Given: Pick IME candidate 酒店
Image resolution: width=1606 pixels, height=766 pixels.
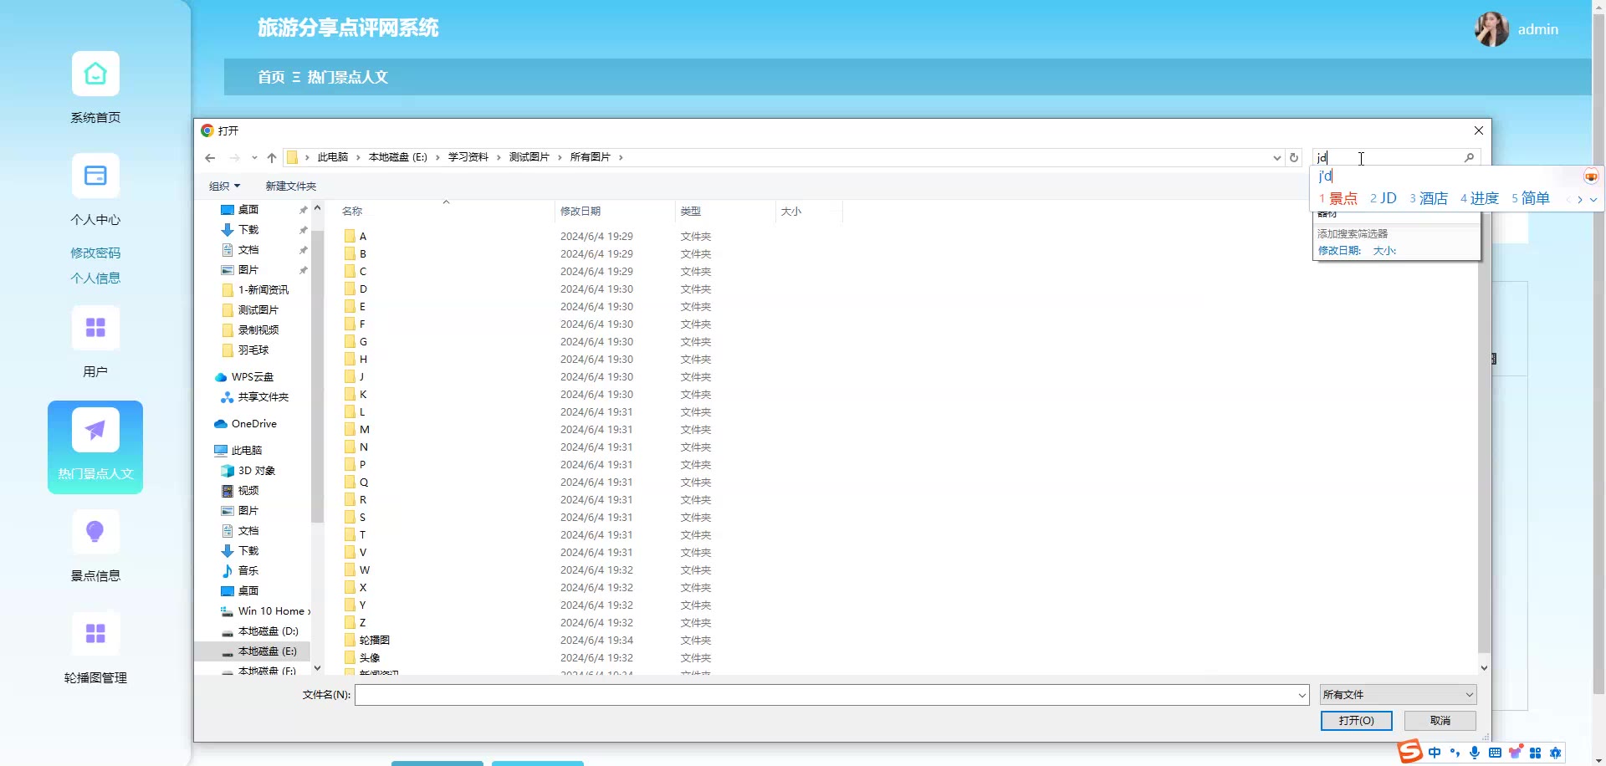Looking at the screenshot, I should (1429, 199).
